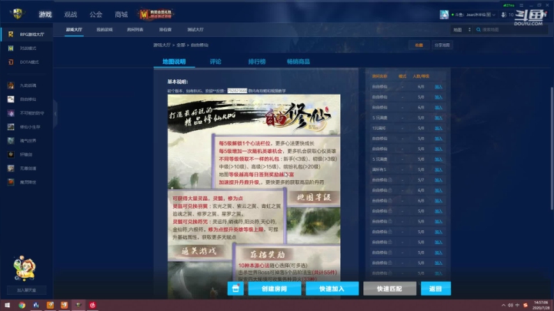Select the 测试大厅 sub tab
This screenshot has height=311, width=554.
coord(195,30)
